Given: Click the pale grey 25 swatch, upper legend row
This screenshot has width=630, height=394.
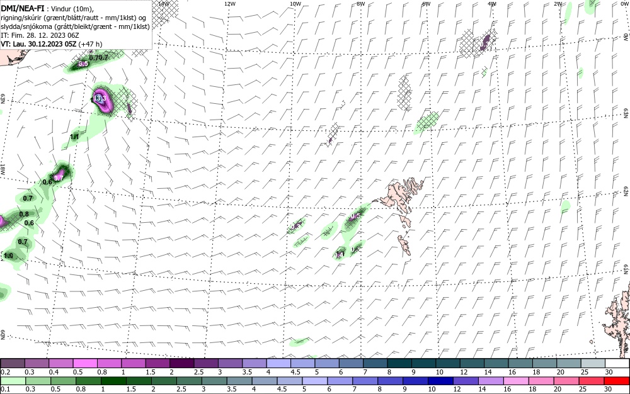Looking at the screenshot, I should [593, 364].
